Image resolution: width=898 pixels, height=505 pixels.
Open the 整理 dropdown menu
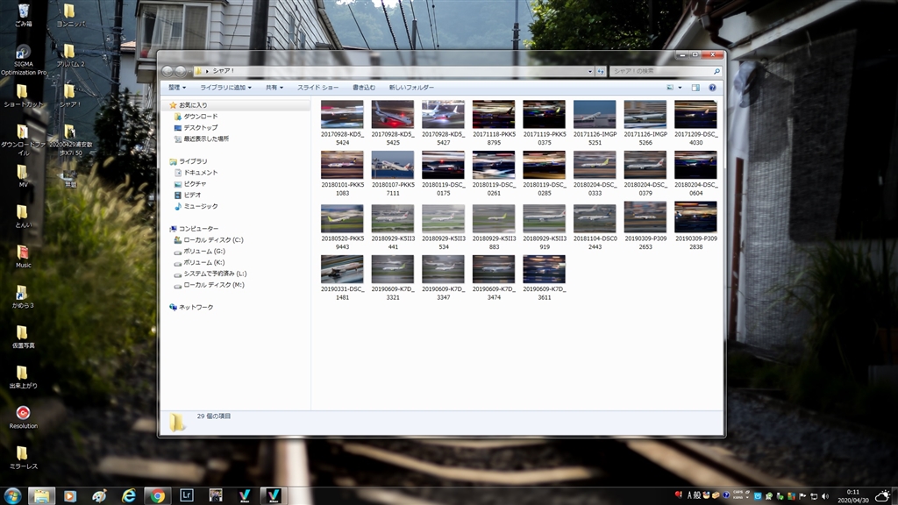178,88
